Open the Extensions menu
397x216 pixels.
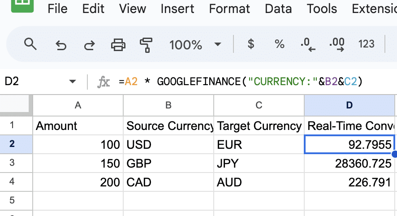click(x=374, y=9)
